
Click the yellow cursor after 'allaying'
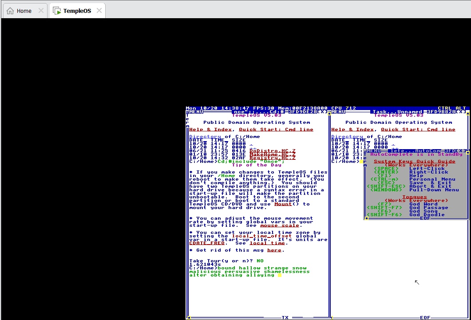[x=280, y=275]
